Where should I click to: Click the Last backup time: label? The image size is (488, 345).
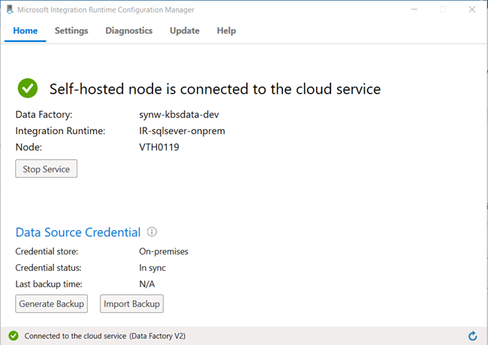[49, 284]
